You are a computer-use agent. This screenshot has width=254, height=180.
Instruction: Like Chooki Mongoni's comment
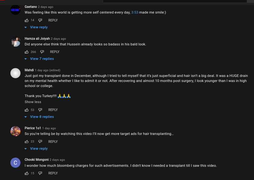26,173
